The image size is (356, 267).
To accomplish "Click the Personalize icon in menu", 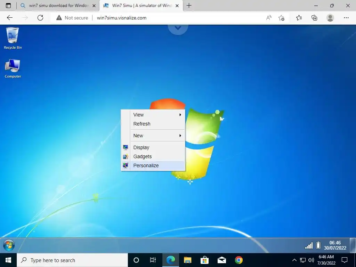I will click(126, 165).
